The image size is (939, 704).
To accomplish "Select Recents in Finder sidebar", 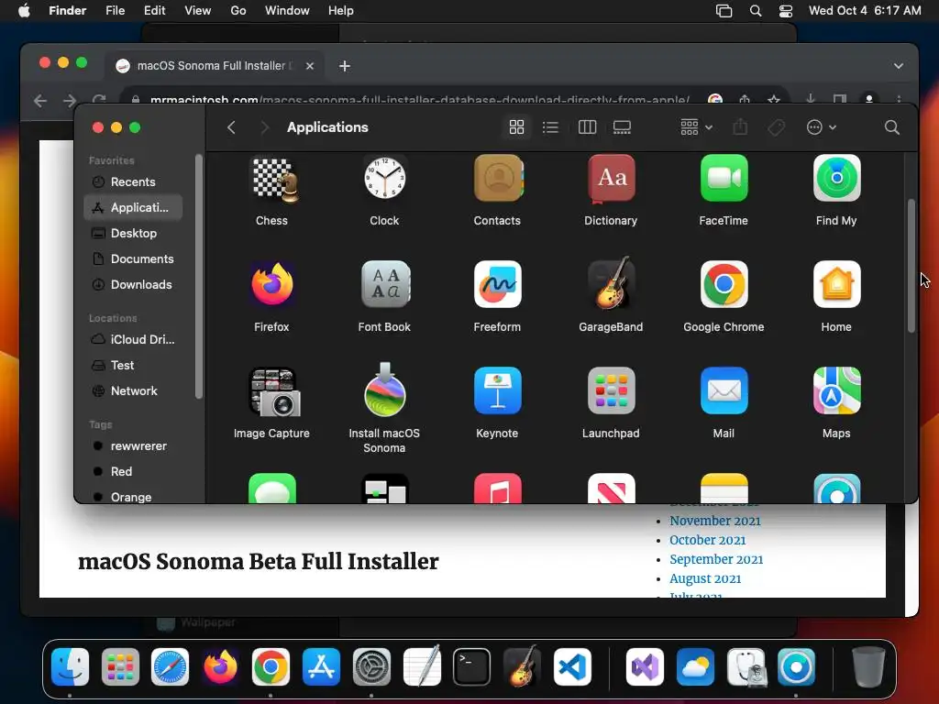I will 133,182.
